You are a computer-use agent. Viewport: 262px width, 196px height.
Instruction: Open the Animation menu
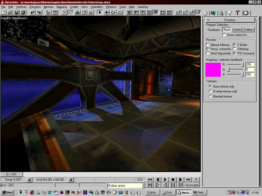pos(97,7)
